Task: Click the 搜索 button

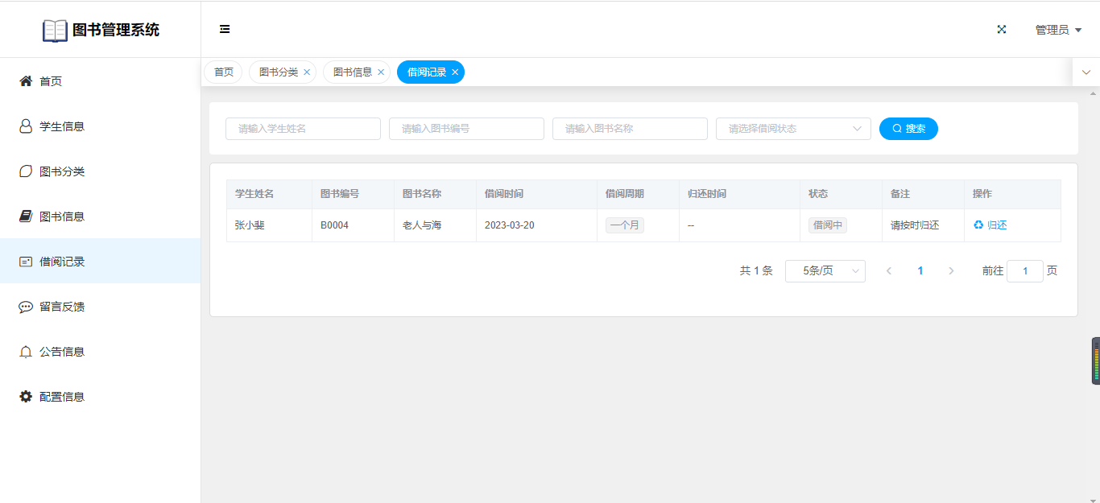Action: [908, 129]
